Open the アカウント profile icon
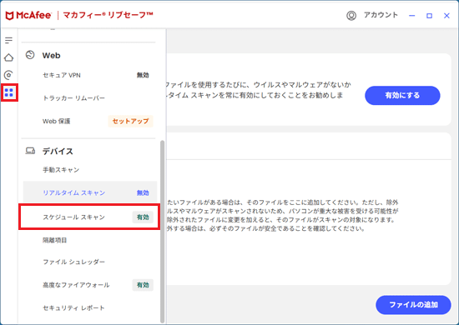The height and width of the screenshot is (325, 459). 351,15
